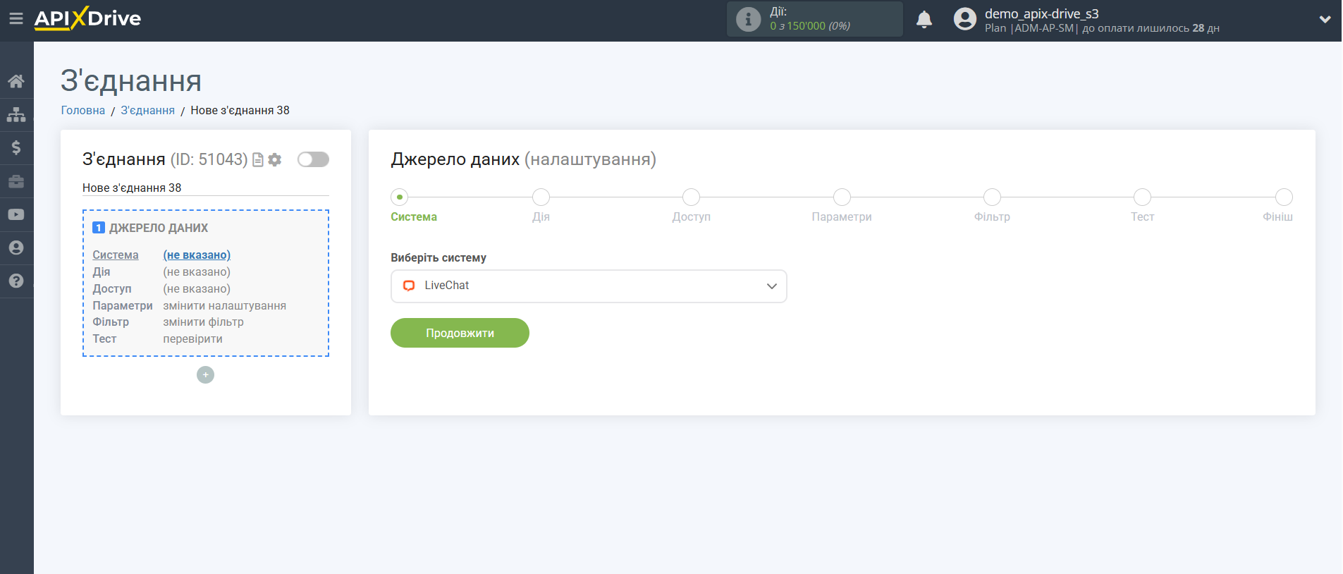Click the info icon next to Дії
This screenshot has height=574, width=1343.
(748, 19)
